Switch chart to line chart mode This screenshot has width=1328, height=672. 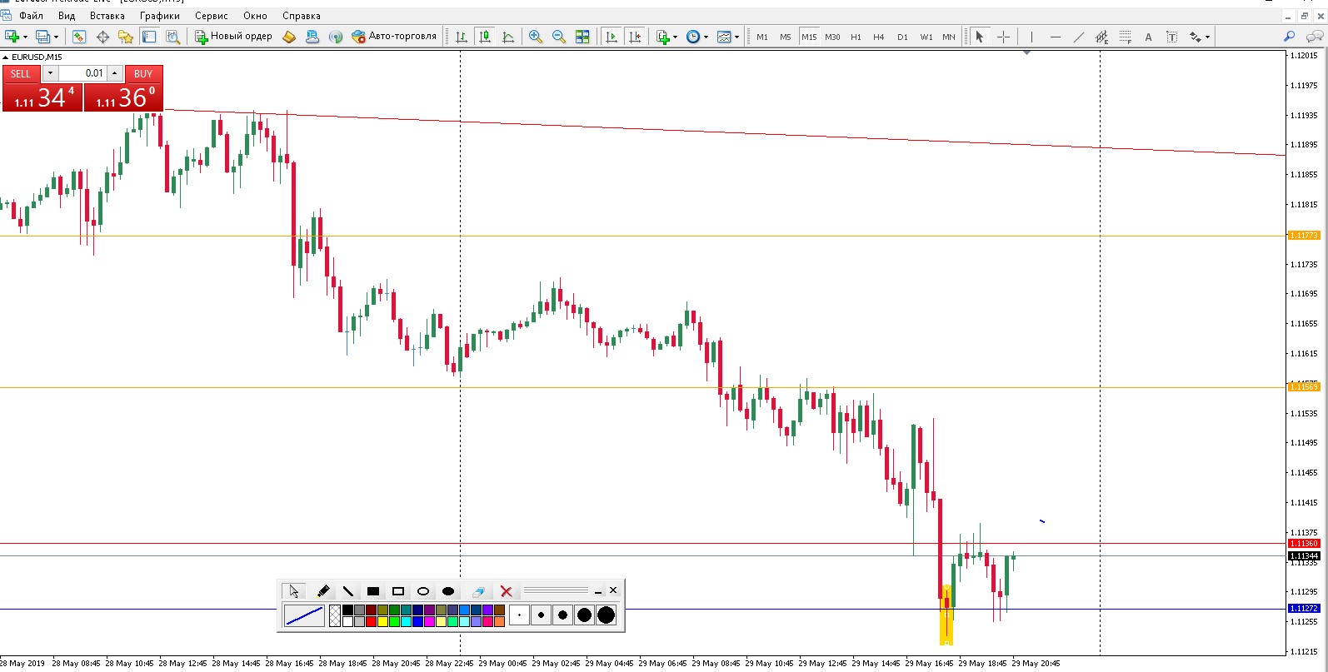tap(508, 37)
